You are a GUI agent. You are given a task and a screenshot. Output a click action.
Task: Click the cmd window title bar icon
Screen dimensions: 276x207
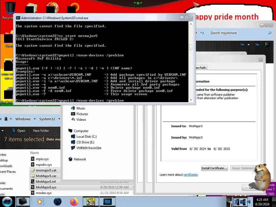pyautogui.click(x=18, y=18)
